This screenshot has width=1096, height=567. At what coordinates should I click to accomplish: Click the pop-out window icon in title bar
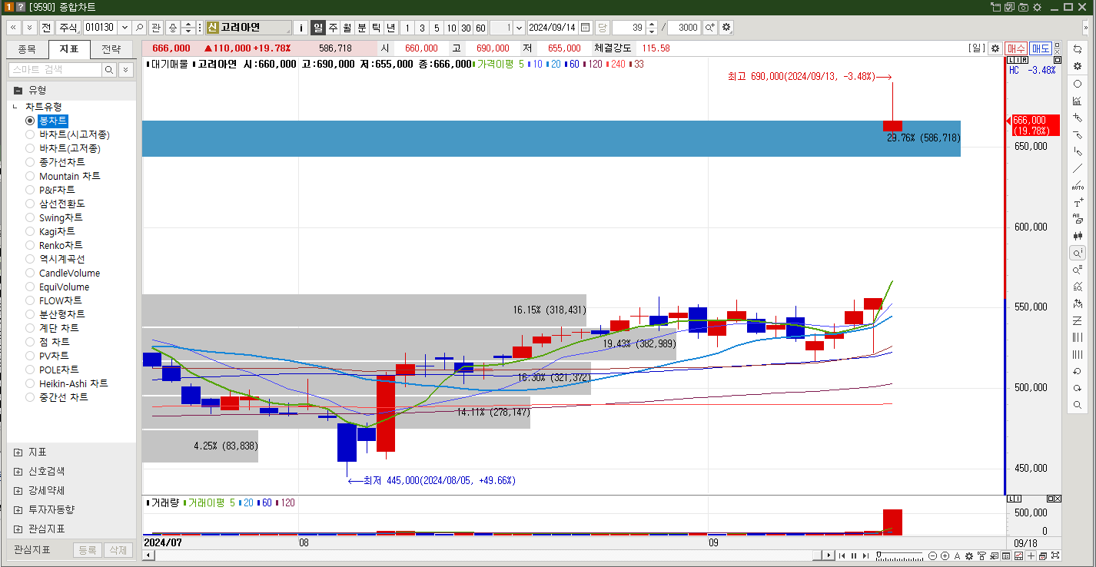(x=995, y=7)
